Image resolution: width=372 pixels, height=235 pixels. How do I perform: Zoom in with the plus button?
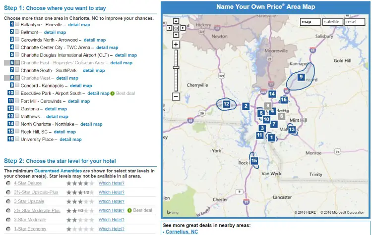pos(176,45)
